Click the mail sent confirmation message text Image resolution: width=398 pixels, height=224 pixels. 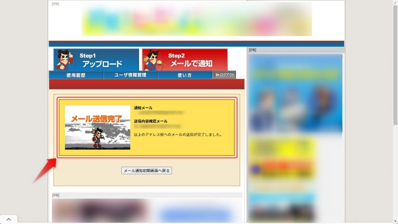[178, 135]
